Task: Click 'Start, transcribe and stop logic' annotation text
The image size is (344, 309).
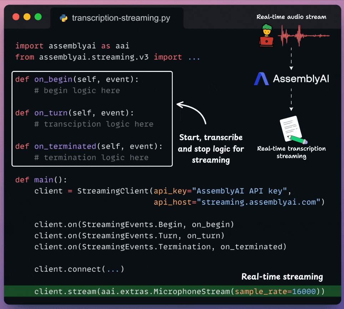Action: tap(211, 149)
